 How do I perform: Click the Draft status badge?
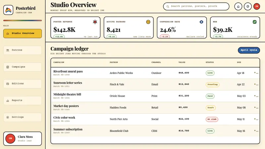211,108
